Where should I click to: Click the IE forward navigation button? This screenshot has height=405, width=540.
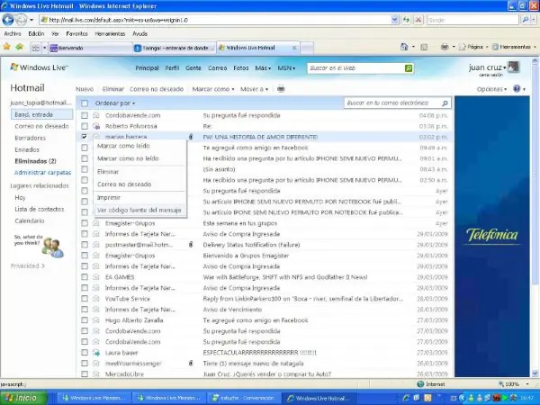pos(22,20)
